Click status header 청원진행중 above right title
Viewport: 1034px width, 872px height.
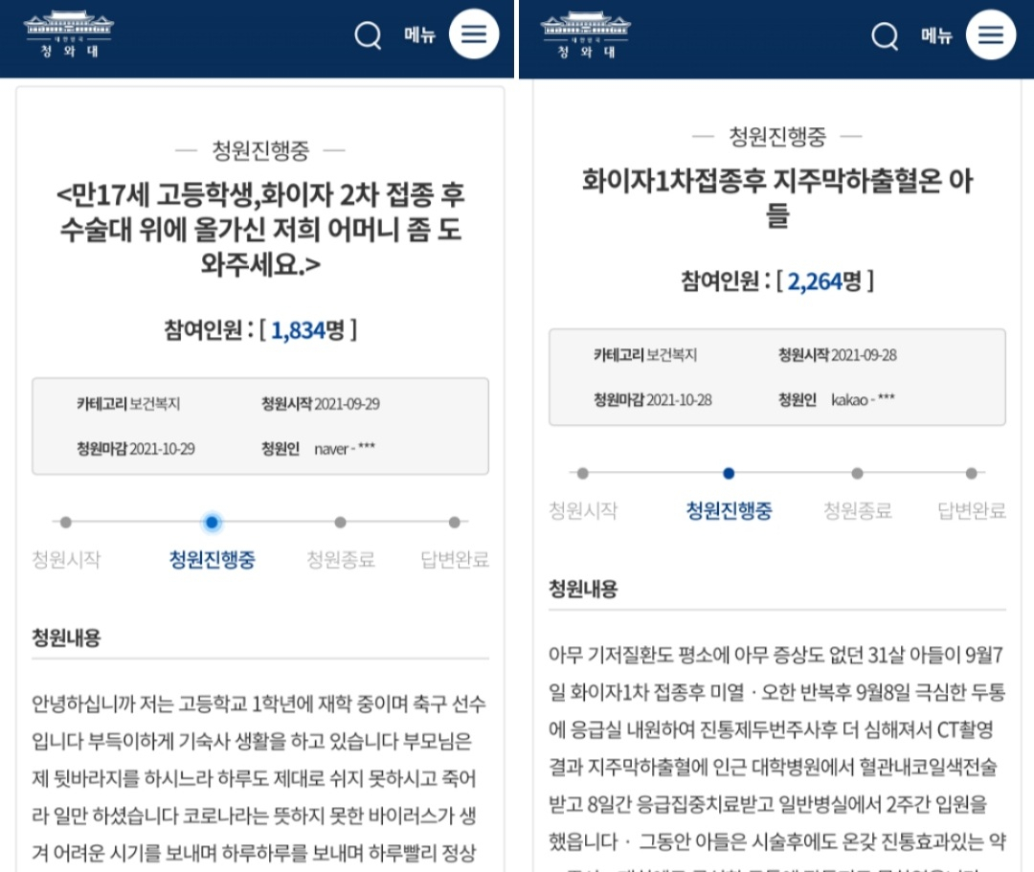777,137
